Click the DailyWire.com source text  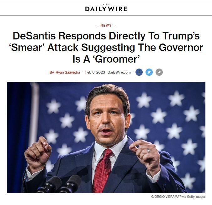[x=119, y=72]
